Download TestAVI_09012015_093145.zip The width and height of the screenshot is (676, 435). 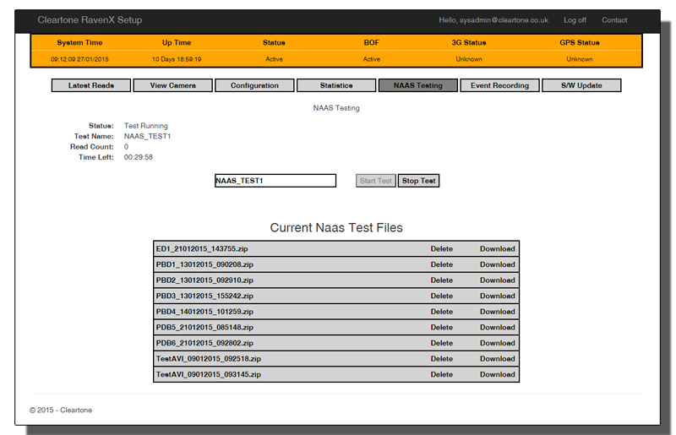497,374
